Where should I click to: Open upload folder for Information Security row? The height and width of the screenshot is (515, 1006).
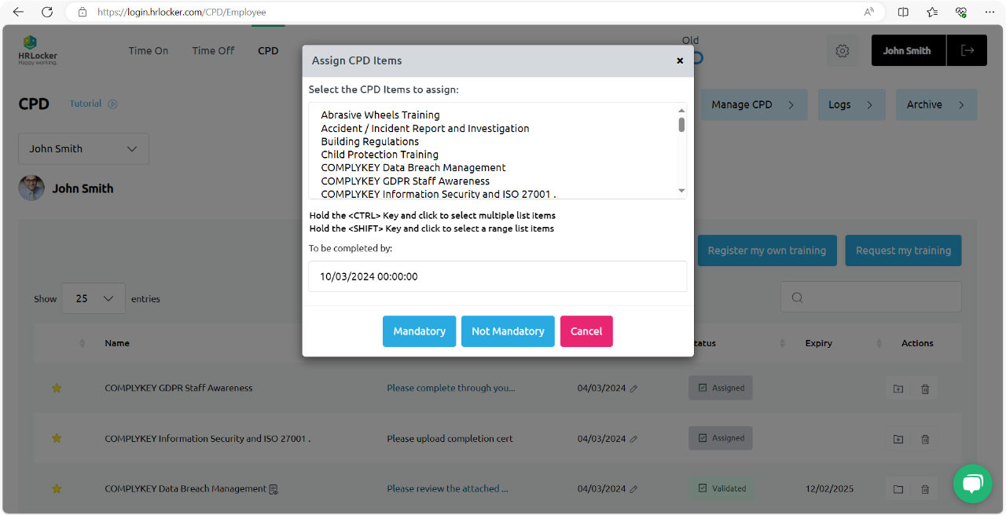pos(898,440)
